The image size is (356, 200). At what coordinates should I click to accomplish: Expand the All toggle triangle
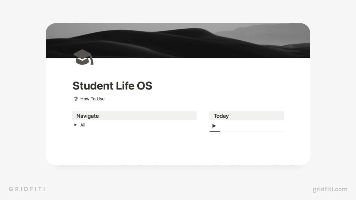pyautogui.click(x=75, y=125)
